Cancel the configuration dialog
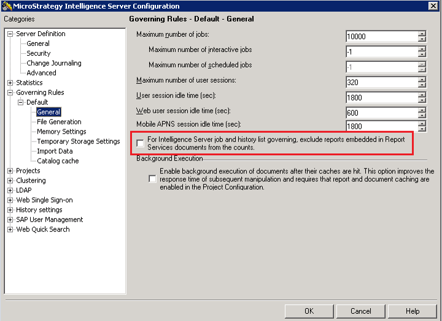The width and height of the screenshot is (442, 321). pyautogui.click(x=360, y=311)
